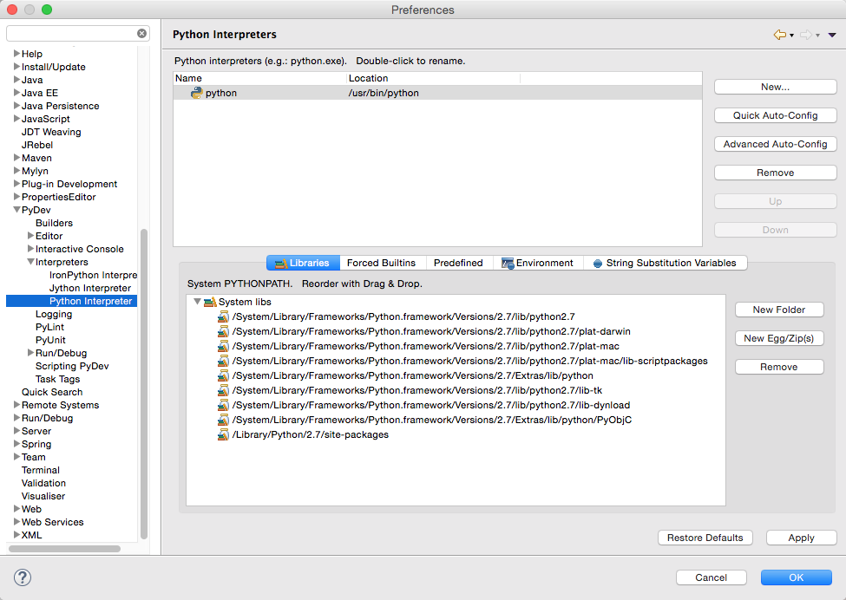
Task: Select the PyLint preferences item
Action: coord(49,327)
